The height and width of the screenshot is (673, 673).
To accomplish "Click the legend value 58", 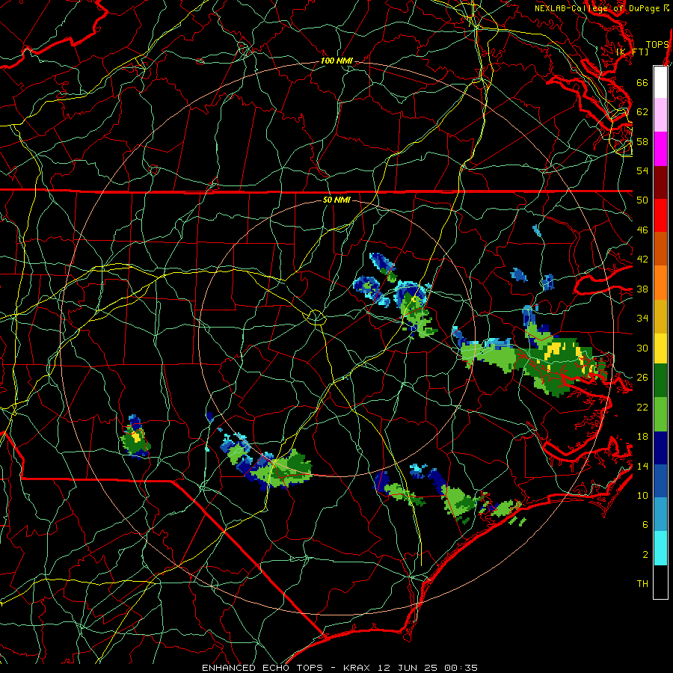I will [642, 141].
